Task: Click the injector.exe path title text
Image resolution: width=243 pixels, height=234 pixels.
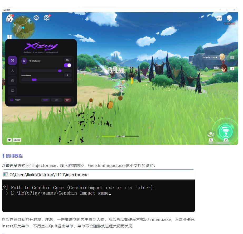Action: click(x=49, y=175)
